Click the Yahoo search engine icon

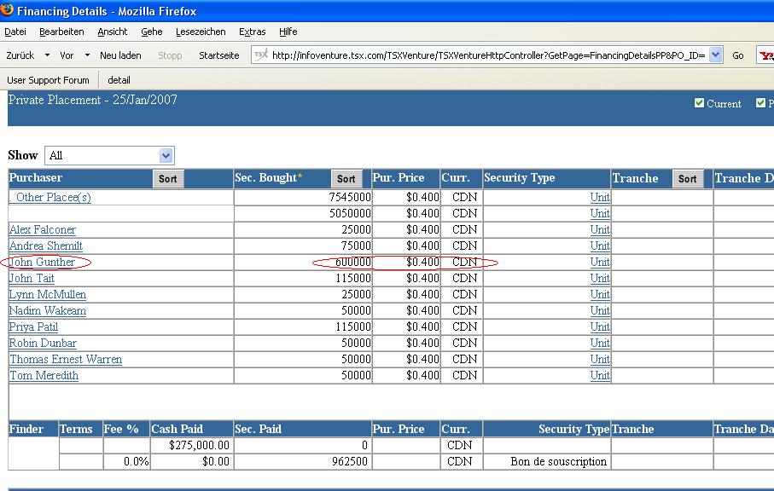[x=765, y=55]
